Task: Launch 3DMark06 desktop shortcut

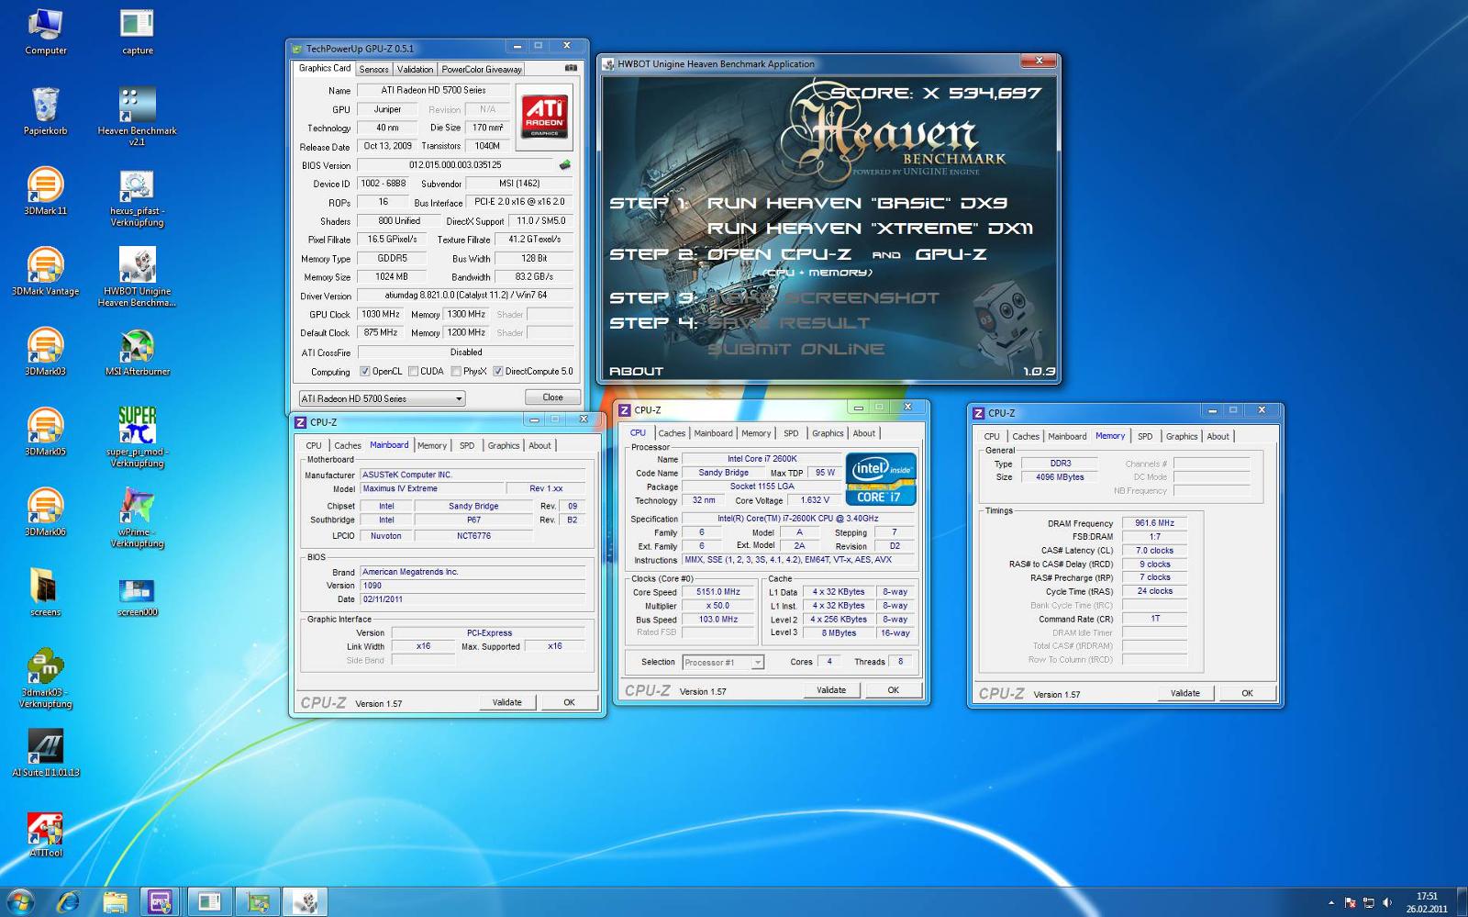Action: 45,512
